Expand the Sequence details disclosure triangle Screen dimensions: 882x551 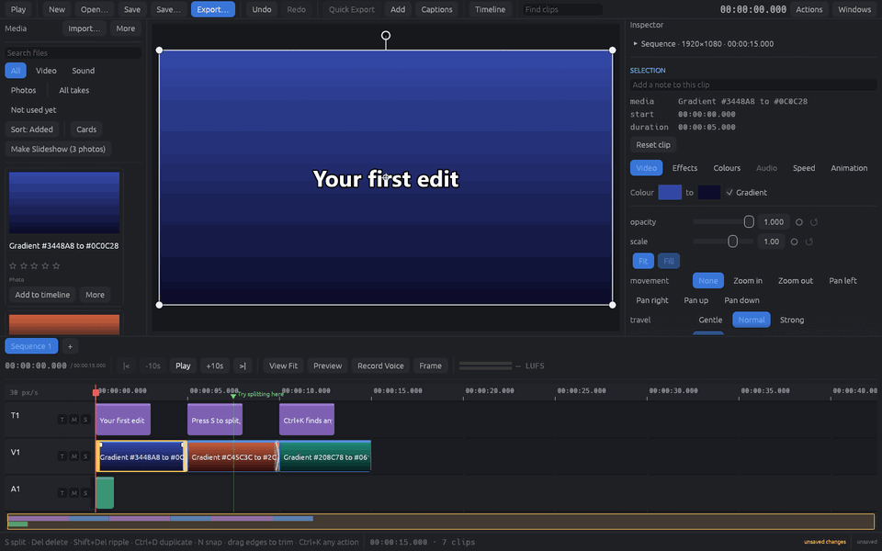[x=636, y=43]
